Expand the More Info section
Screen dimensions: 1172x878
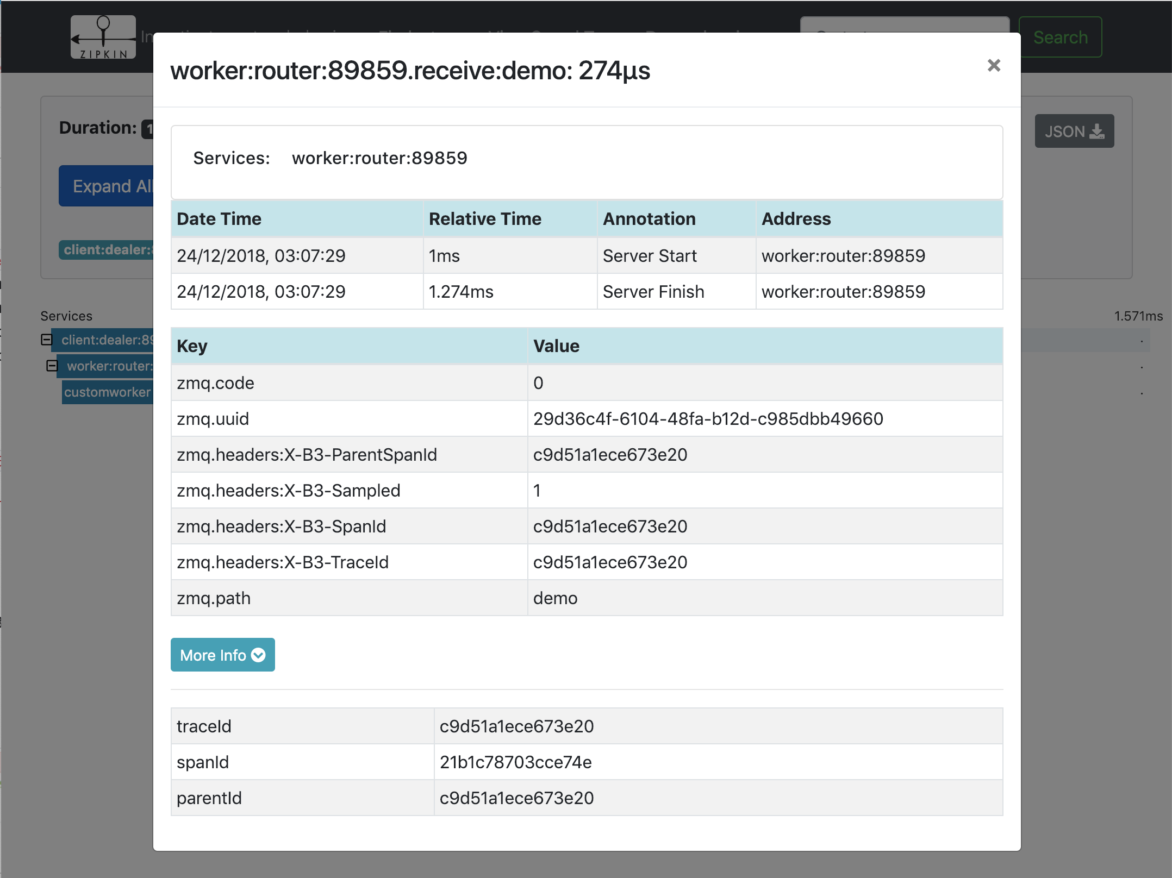point(222,655)
